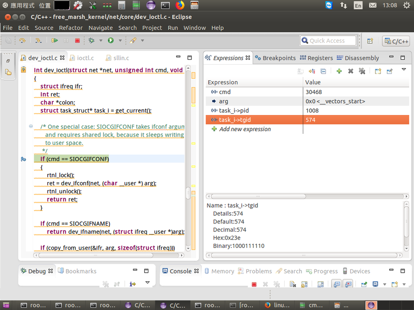Switch to the Registers tab
The width and height of the screenshot is (414, 310).
tap(316, 58)
